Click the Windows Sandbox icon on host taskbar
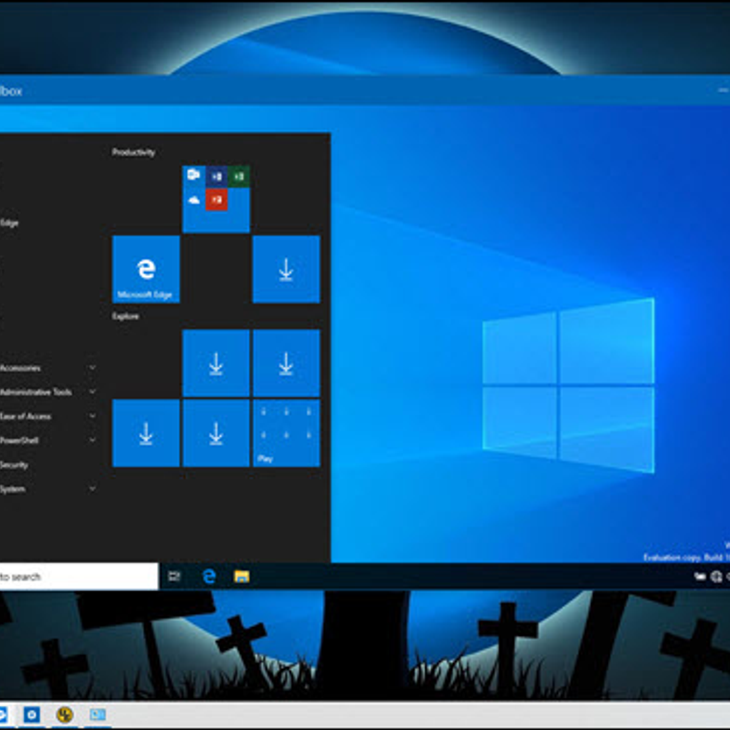This screenshot has height=730, width=730. 97,714
